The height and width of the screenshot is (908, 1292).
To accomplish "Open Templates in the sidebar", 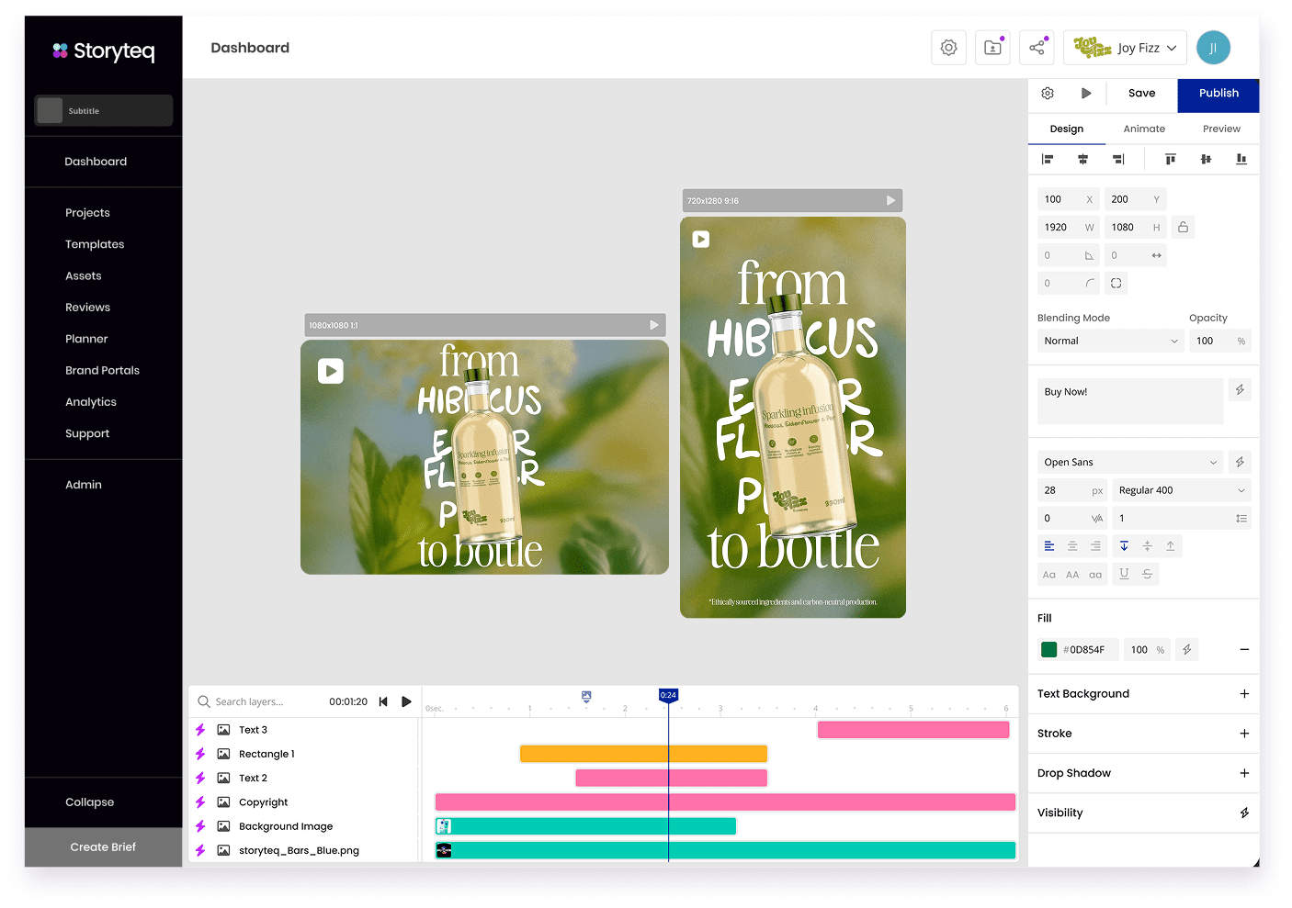I will 95,244.
